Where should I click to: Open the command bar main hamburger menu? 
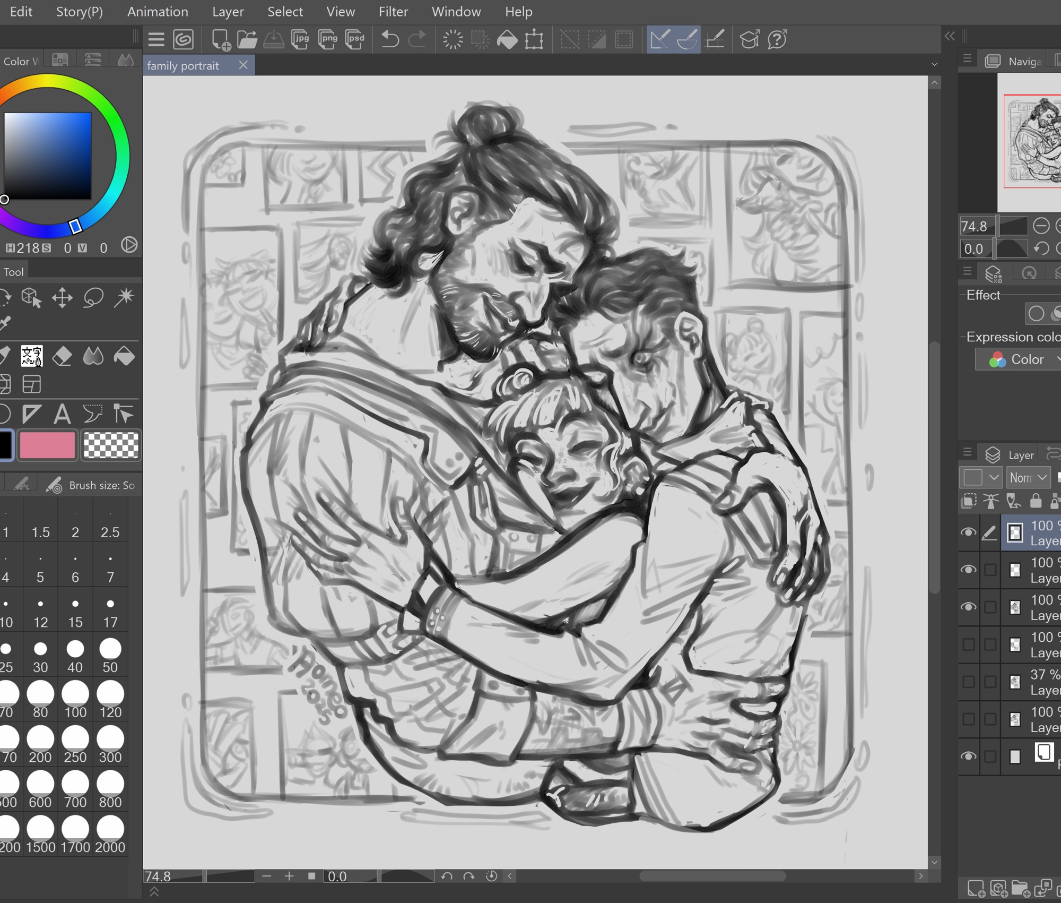click(x=156, y=40)
